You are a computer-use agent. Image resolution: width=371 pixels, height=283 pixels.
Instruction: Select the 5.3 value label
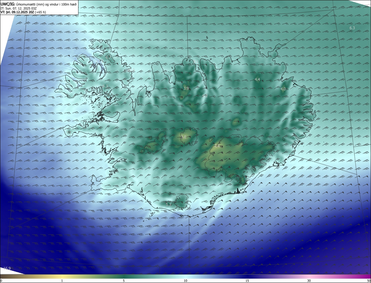pos(168,204)
